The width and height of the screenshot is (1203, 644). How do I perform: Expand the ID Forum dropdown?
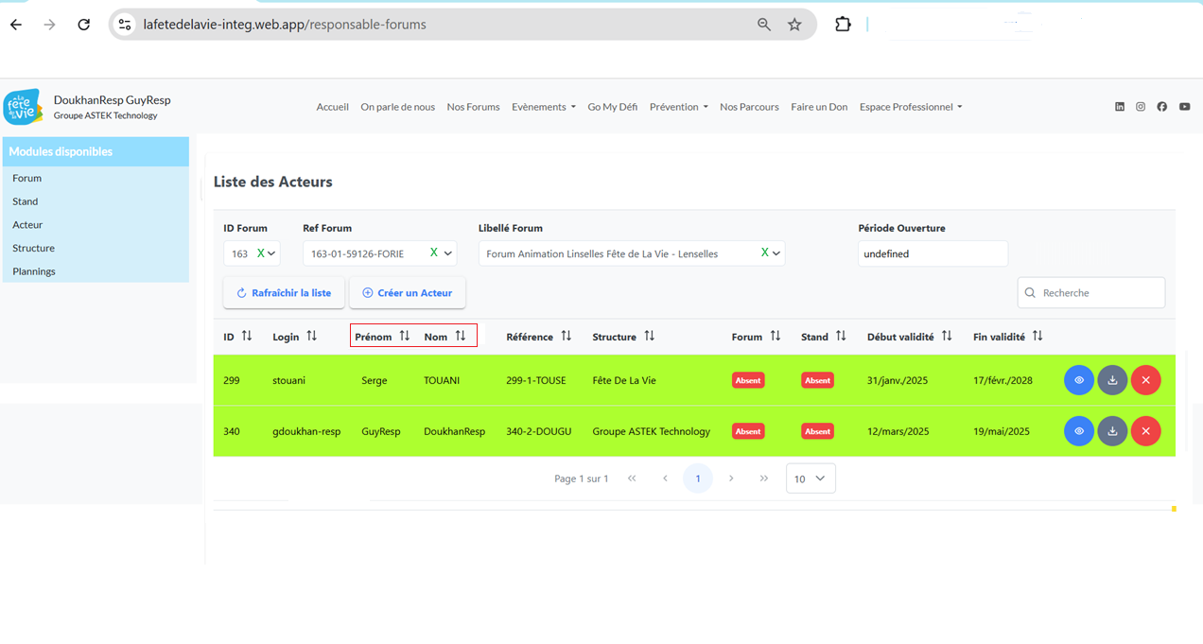click(x=272, y=253)
